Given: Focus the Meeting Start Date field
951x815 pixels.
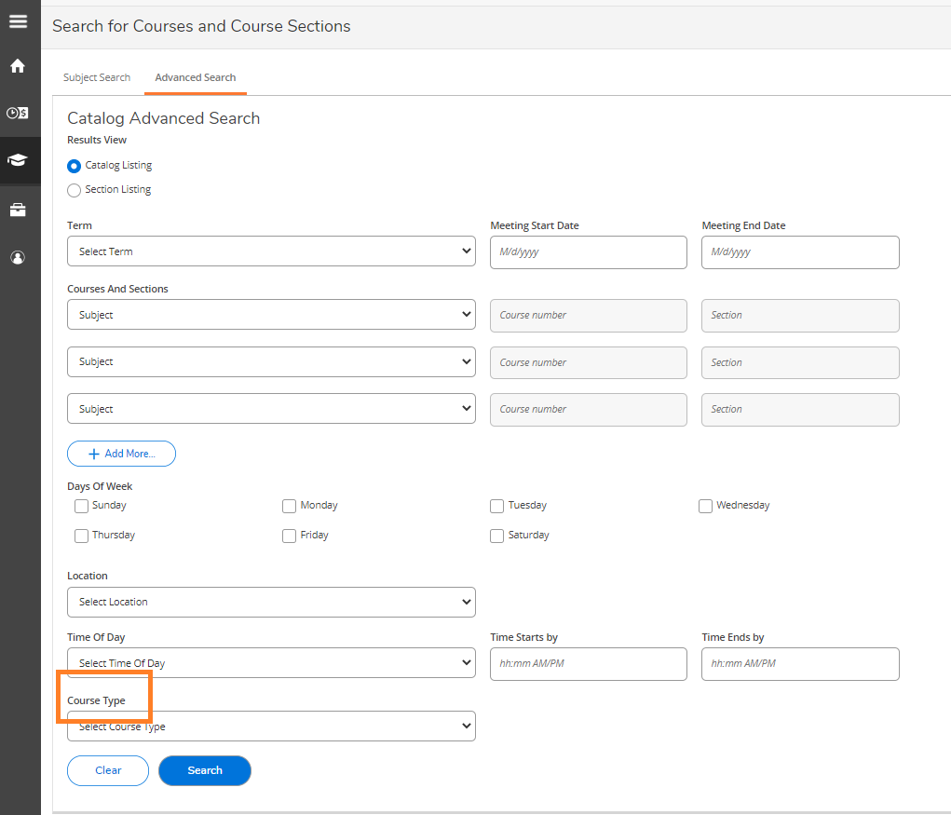Looking at the screenshot, I should [x=589, y=252].
